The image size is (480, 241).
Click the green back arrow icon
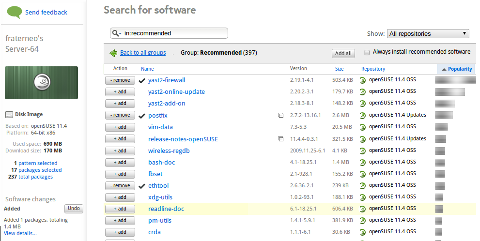pos(113,53)
